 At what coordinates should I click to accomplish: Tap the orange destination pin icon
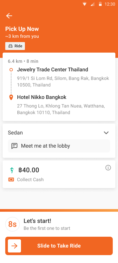pyautogui.click(x=11, y=97)
